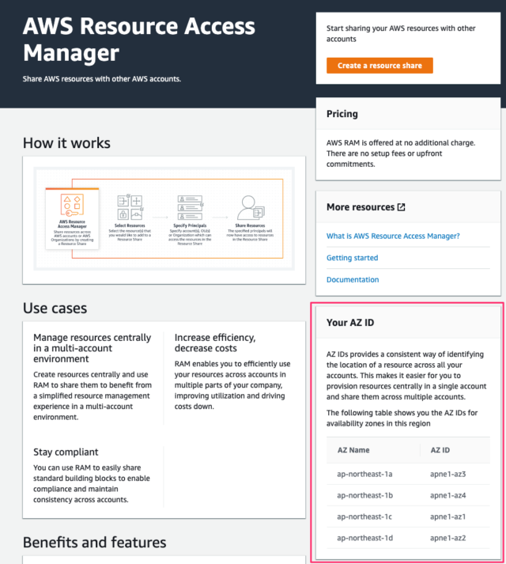The image size is (506, 564).
Task: Click the Stay compliant use case heading
Action: 66,452
